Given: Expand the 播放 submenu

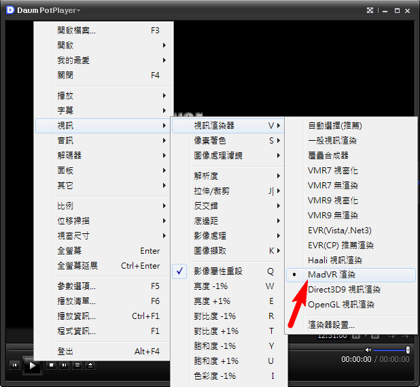Looking at the screenshot, I should (x=105, y=96).
